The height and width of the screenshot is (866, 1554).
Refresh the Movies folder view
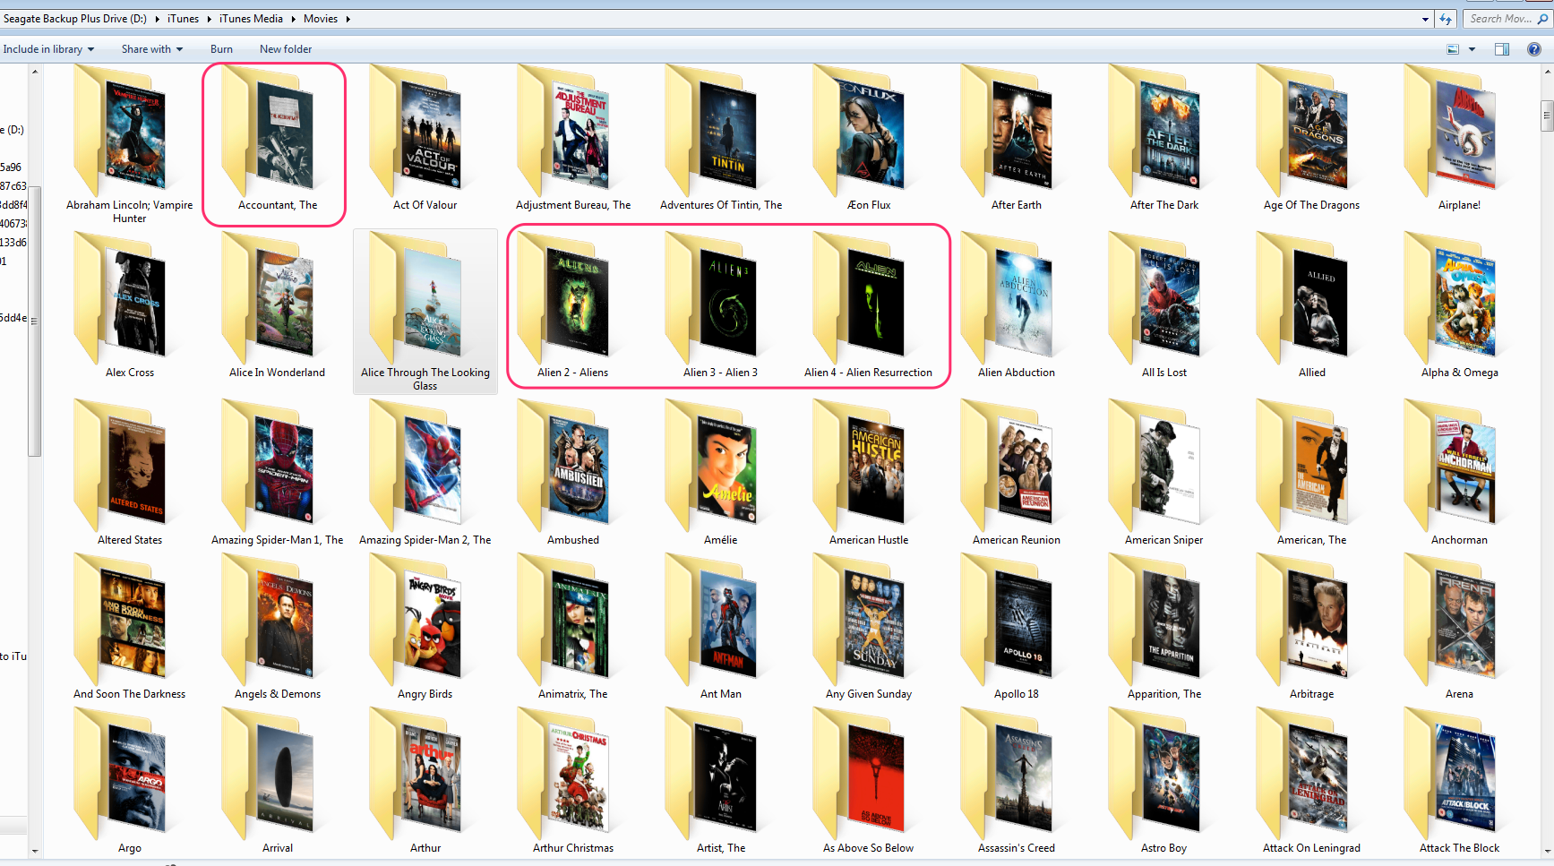[1446, 19]
